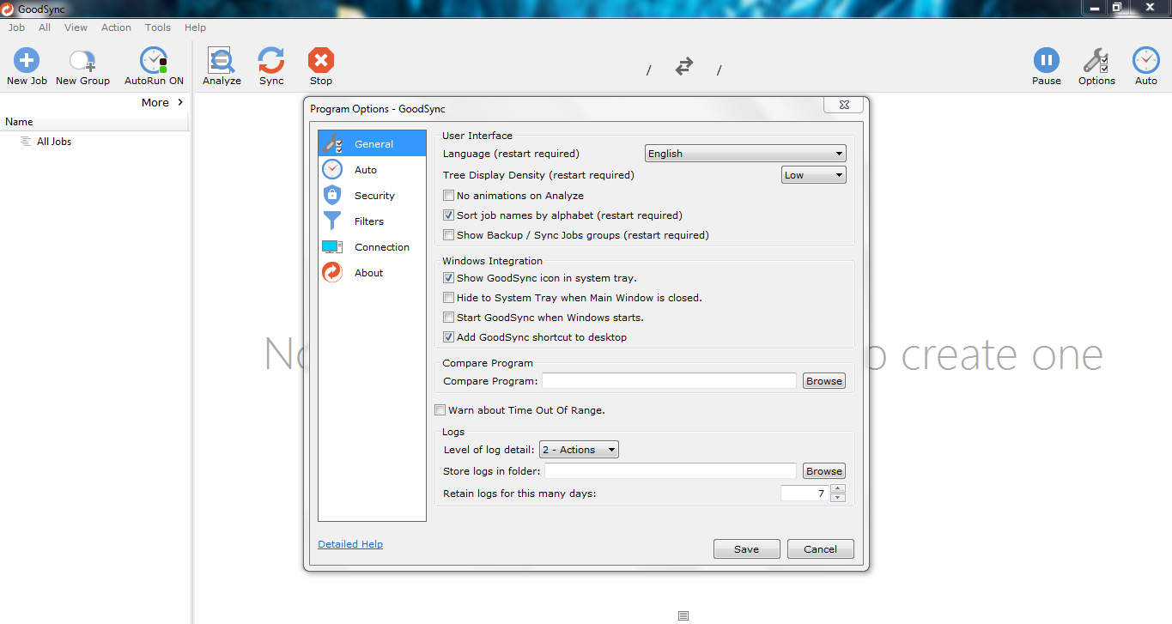Screen dimensions: 1172x624
Task: Open the All menu
Action: (45, 27)
